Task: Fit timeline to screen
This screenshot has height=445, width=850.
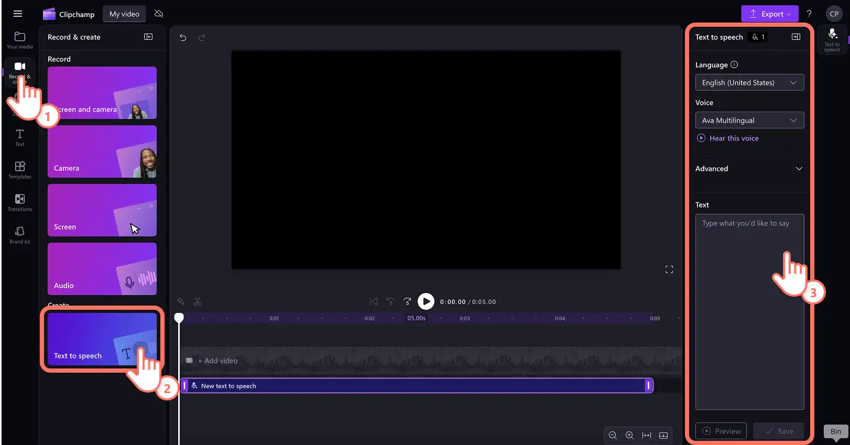Action: tap(647, 435)
